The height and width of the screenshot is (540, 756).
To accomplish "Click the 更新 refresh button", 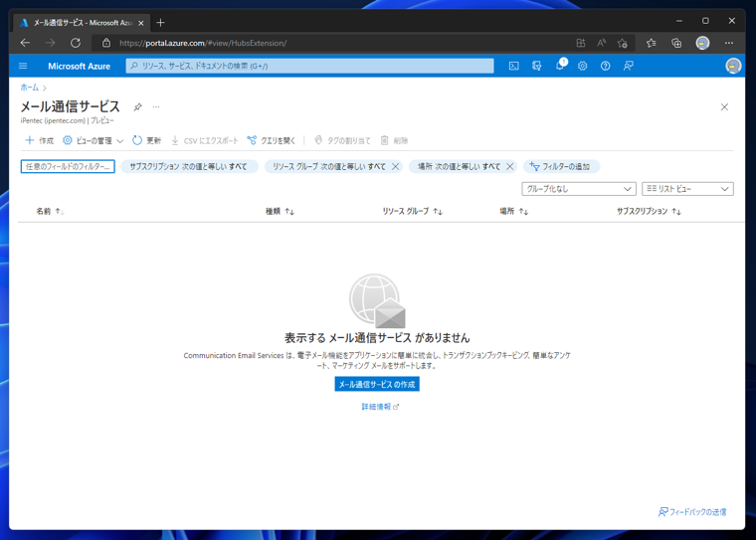I will coord(147,140).
